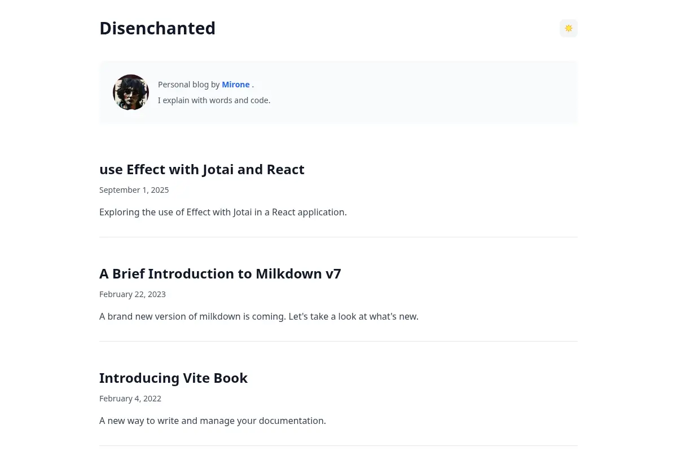Click the divider under the Jotai post
The image size is (677, 451).
pos(338,237)
